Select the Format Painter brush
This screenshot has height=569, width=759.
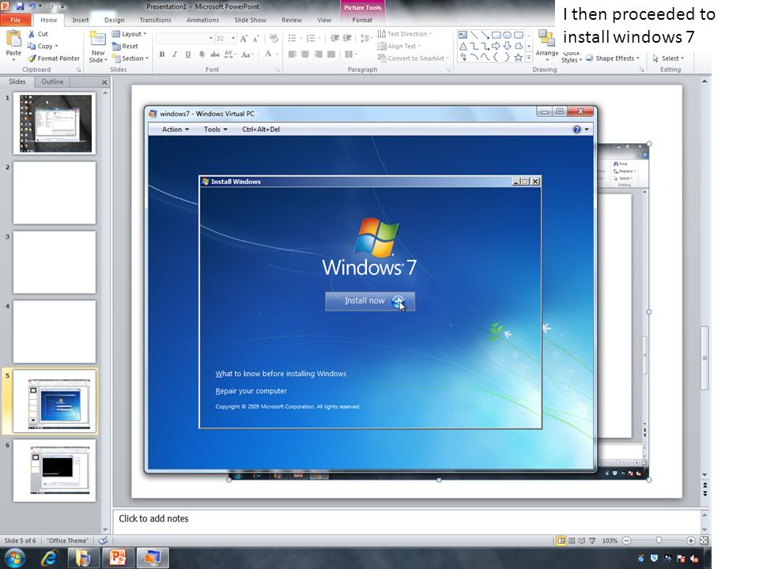(32, 58)
